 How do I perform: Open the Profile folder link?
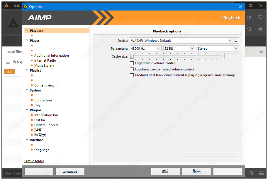pyautogui.click(x=34, y=161)
